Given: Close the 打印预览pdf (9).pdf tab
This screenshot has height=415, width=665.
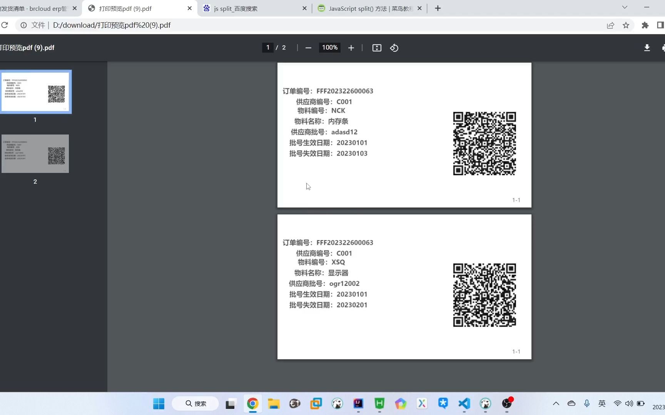Looking at the screenshot, I should click(190, 8).
